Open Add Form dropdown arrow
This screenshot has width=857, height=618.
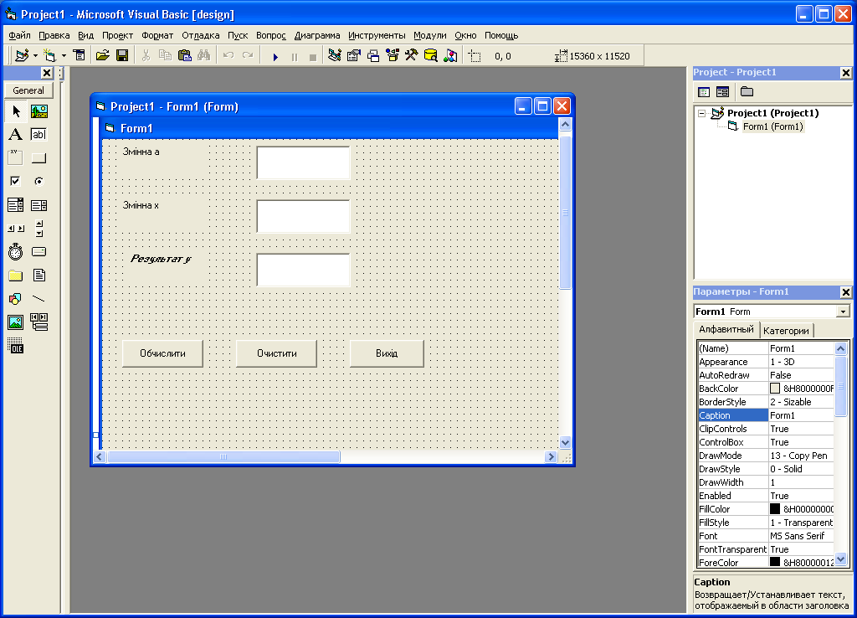64,56
